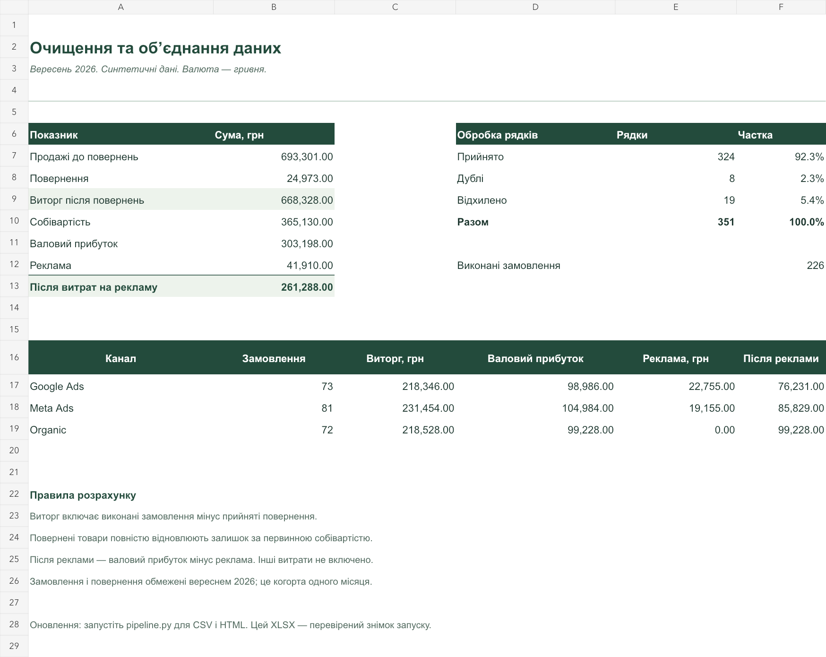Select Organic orders count 72

(x=327, y=430)
